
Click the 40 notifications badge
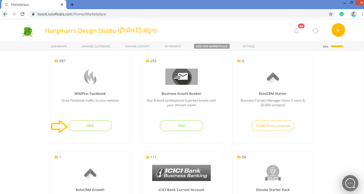(x=301, y=26)
